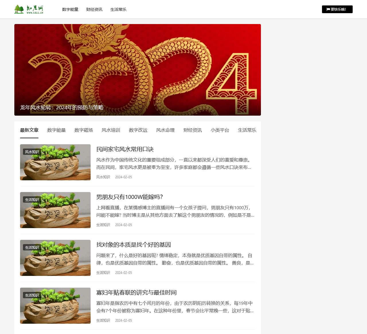Screen dimensions: 367x334
Task: Click date 2024-02-05 under 男朋友只有1000W能嫁吗
Action: [x=124, y=225]
